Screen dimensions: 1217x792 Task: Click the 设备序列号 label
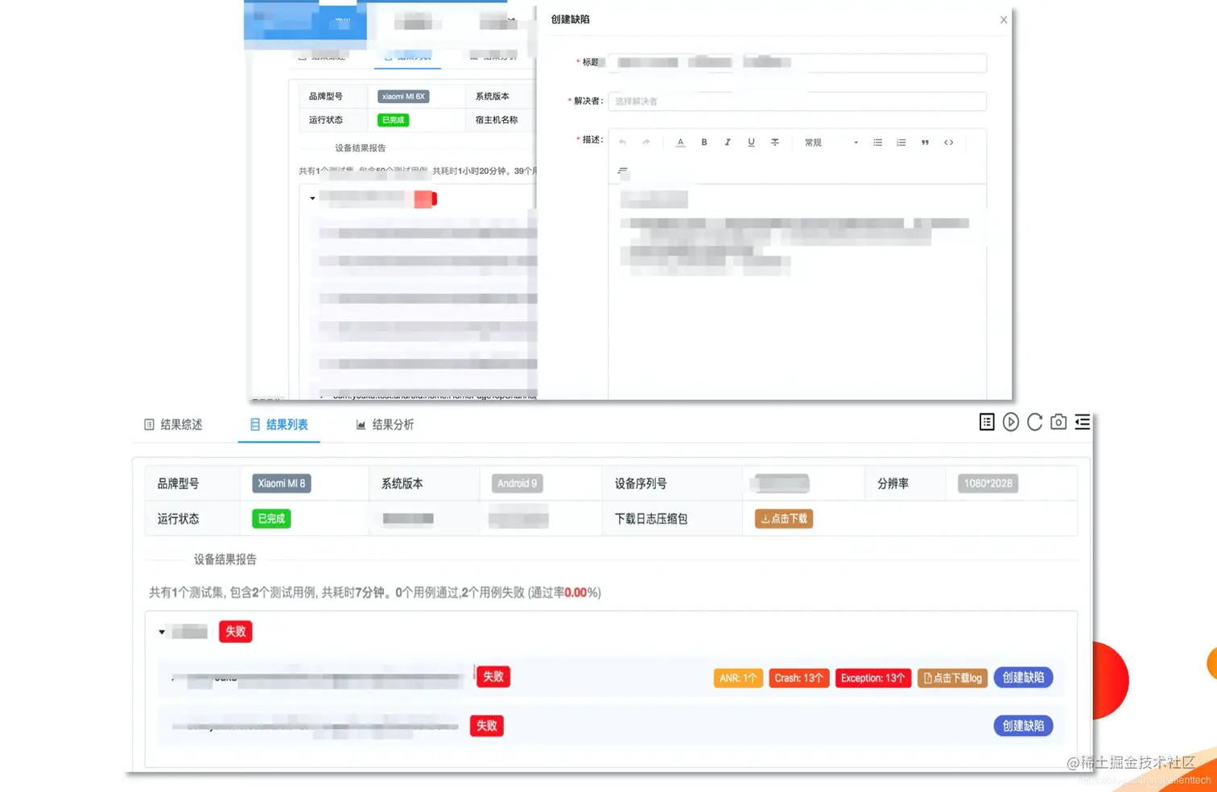641,484
